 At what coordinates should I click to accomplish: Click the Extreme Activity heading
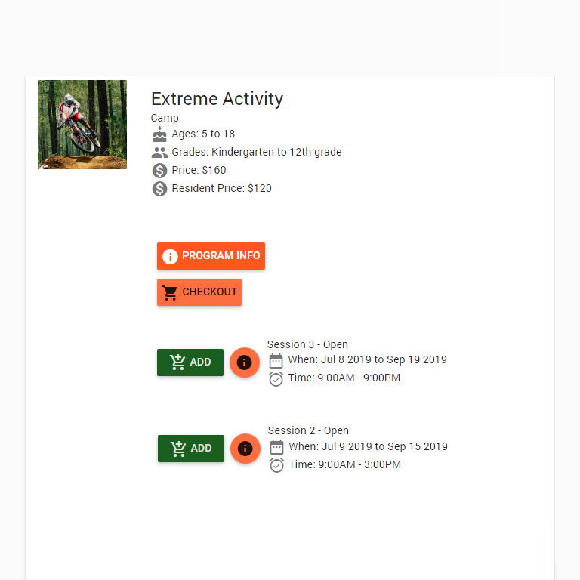pyautogui.click(x=217, y=99)
